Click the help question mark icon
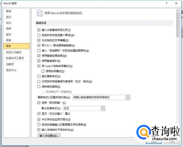 tap(167, 3)
